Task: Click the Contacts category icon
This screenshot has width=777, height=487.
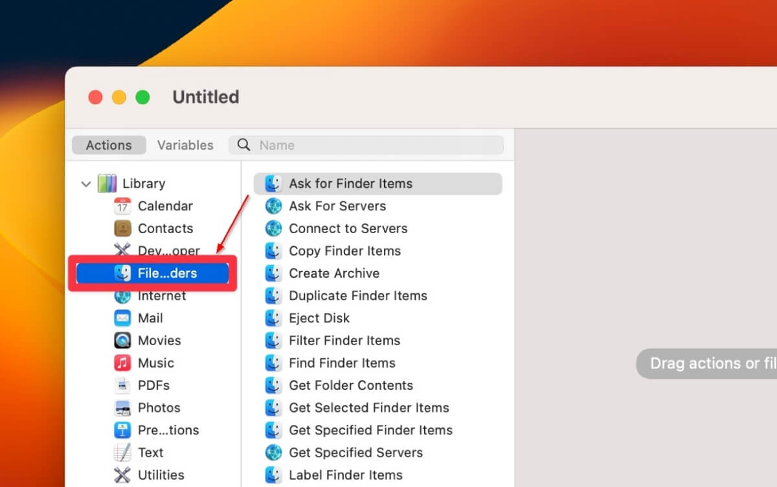Action: tap(122, 228)
